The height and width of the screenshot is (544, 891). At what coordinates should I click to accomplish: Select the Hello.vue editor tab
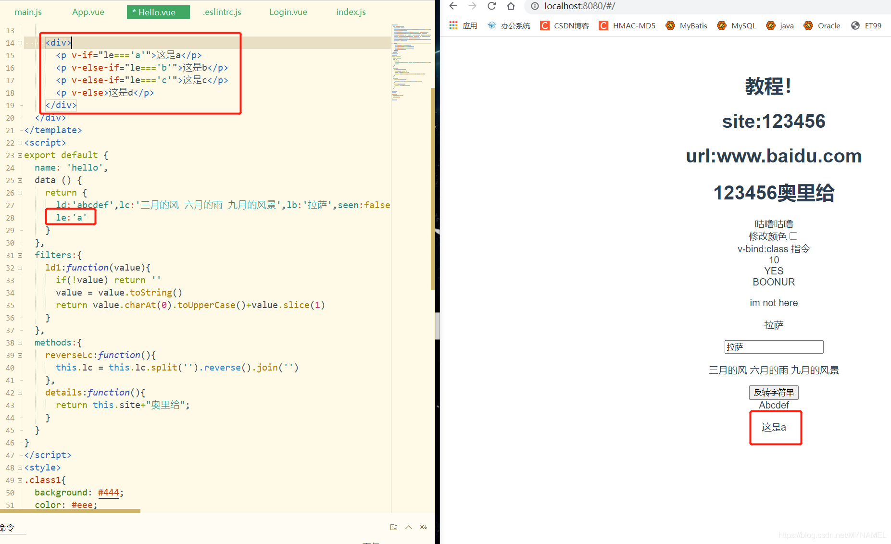tap(158, 12)
